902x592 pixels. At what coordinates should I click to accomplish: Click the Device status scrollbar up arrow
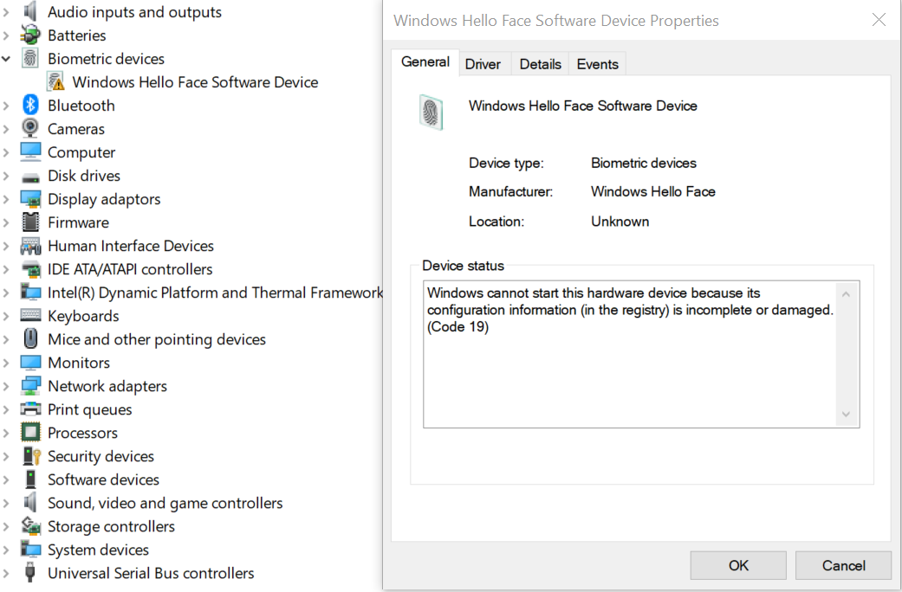846,294
